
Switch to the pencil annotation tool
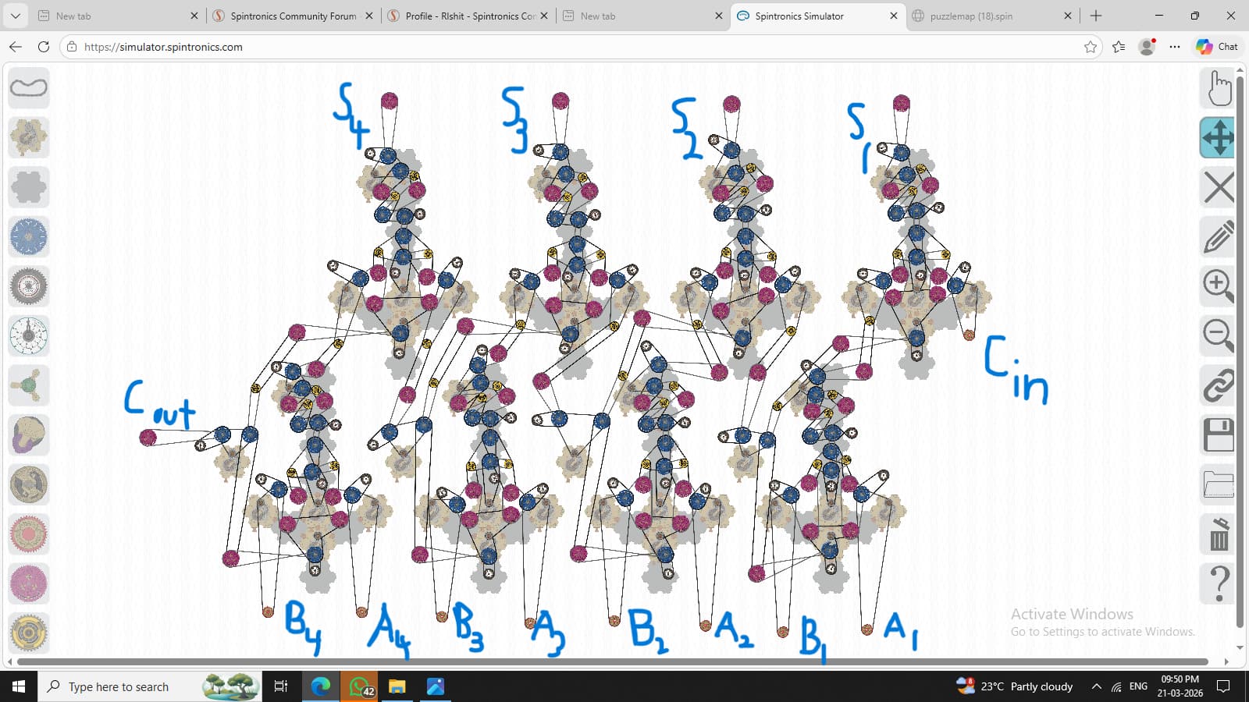[x=1217, y=237]
